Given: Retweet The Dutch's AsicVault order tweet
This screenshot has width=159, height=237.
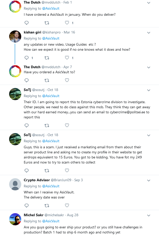Looking at the screenshot, I should pyautogui.click(x=47, y=23).
